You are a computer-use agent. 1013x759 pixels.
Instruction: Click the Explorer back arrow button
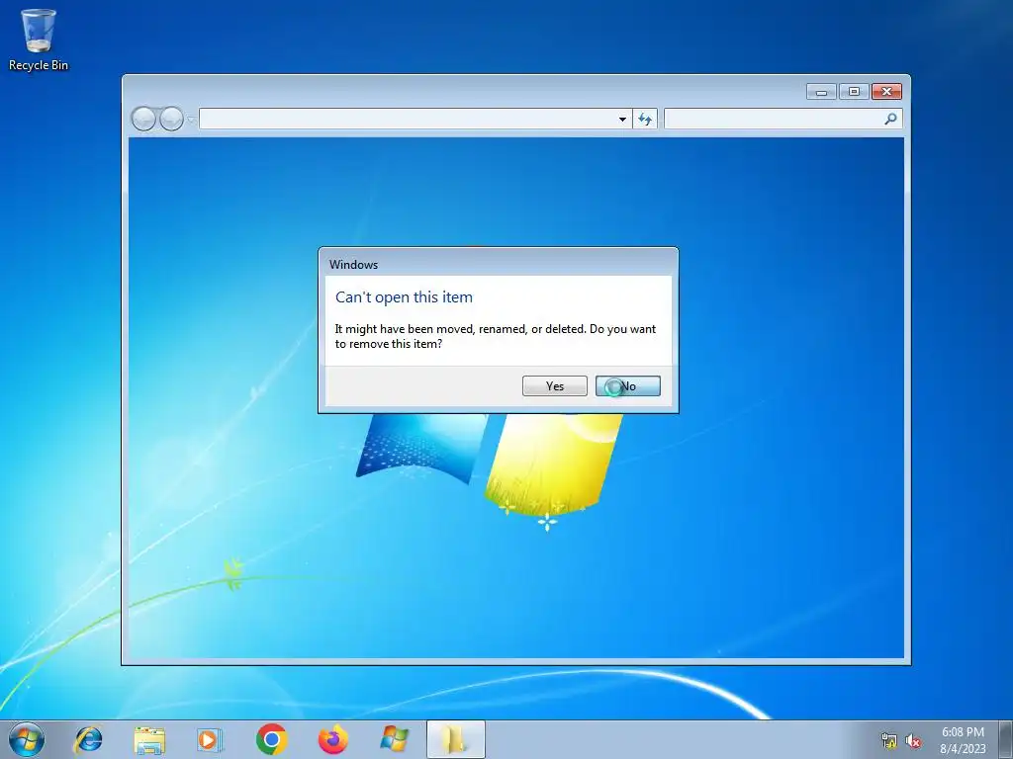(143, 119)
